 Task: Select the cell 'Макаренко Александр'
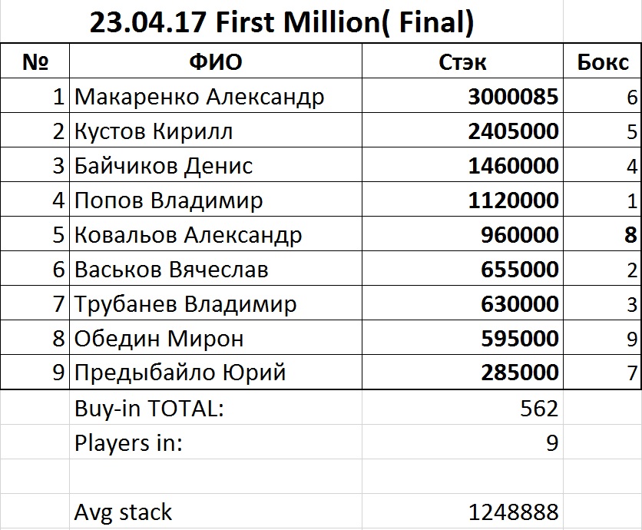click(200, 98)
